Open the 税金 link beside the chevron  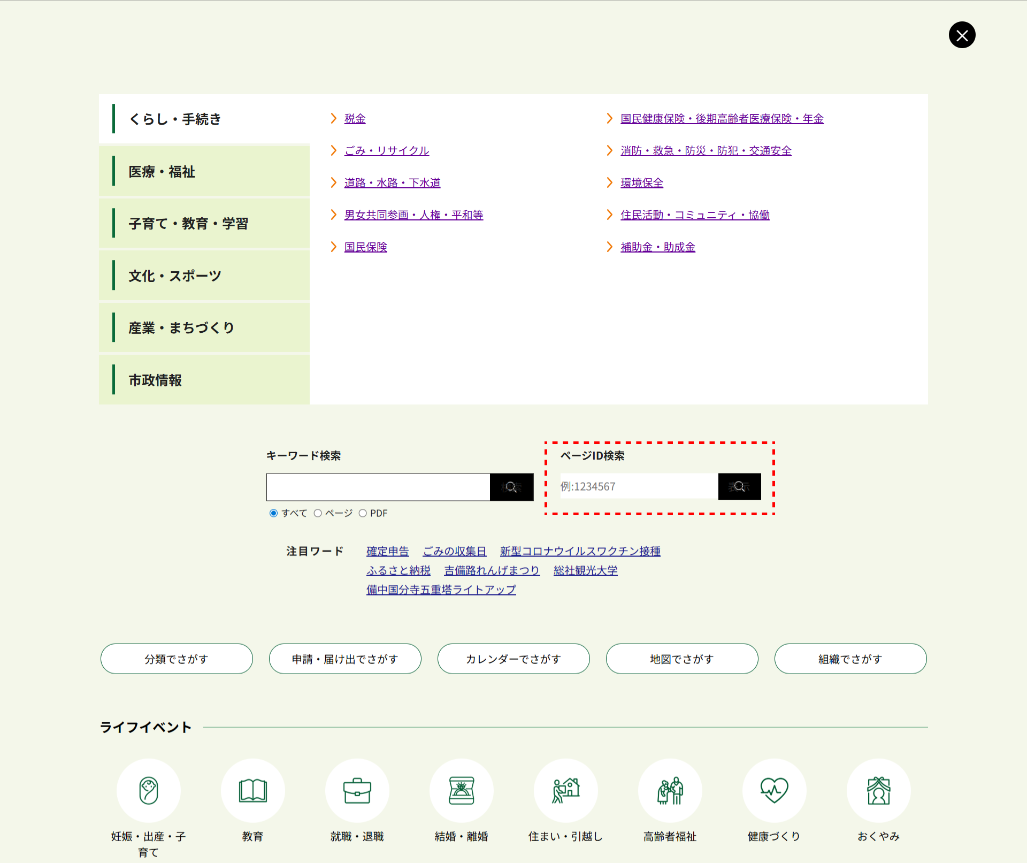click(355, 119)
